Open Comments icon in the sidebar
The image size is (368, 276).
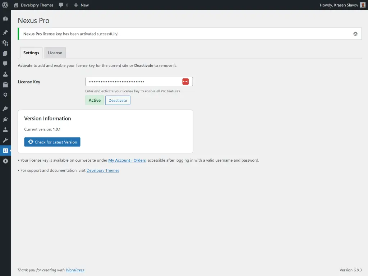5,64
